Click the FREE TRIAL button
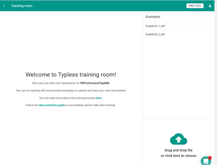Image resolution: width=217 pixels, height=165 pixels. 195,6
